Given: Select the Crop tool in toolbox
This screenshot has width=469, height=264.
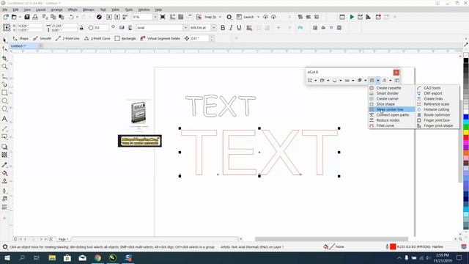Looking at the screenshot, I should (4, 59).
